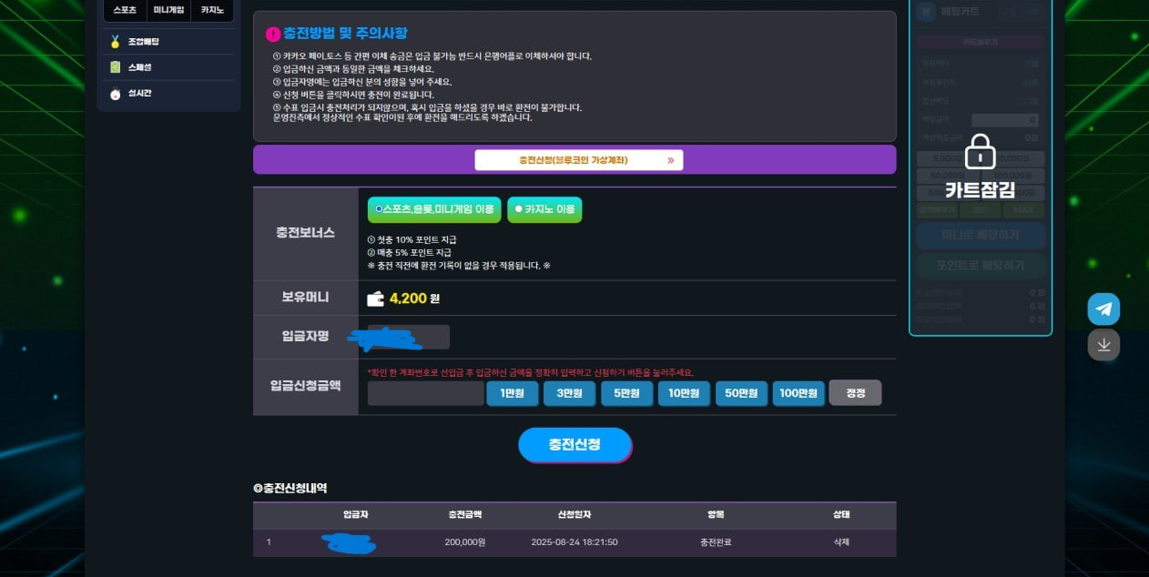1149x577 pixels.
Task: Click the 정정 reset button
Action: (x=856, y=393)
